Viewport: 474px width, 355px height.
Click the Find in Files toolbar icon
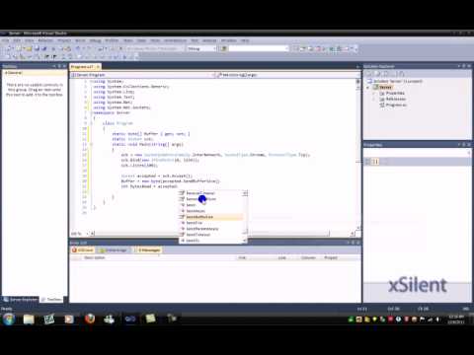pyautogui.click(x=224, y=48)
